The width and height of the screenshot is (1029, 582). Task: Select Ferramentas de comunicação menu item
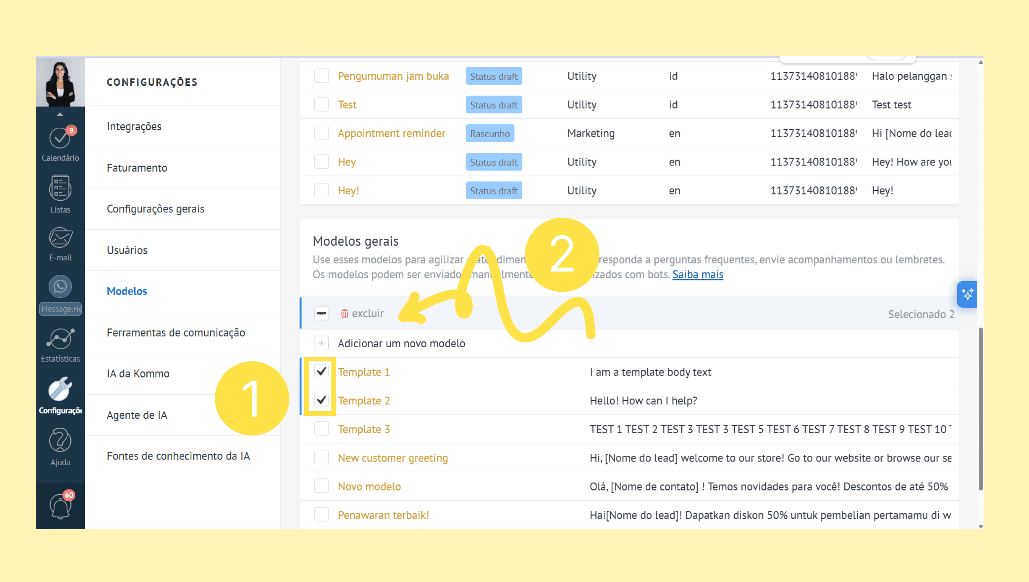[176, 333]
